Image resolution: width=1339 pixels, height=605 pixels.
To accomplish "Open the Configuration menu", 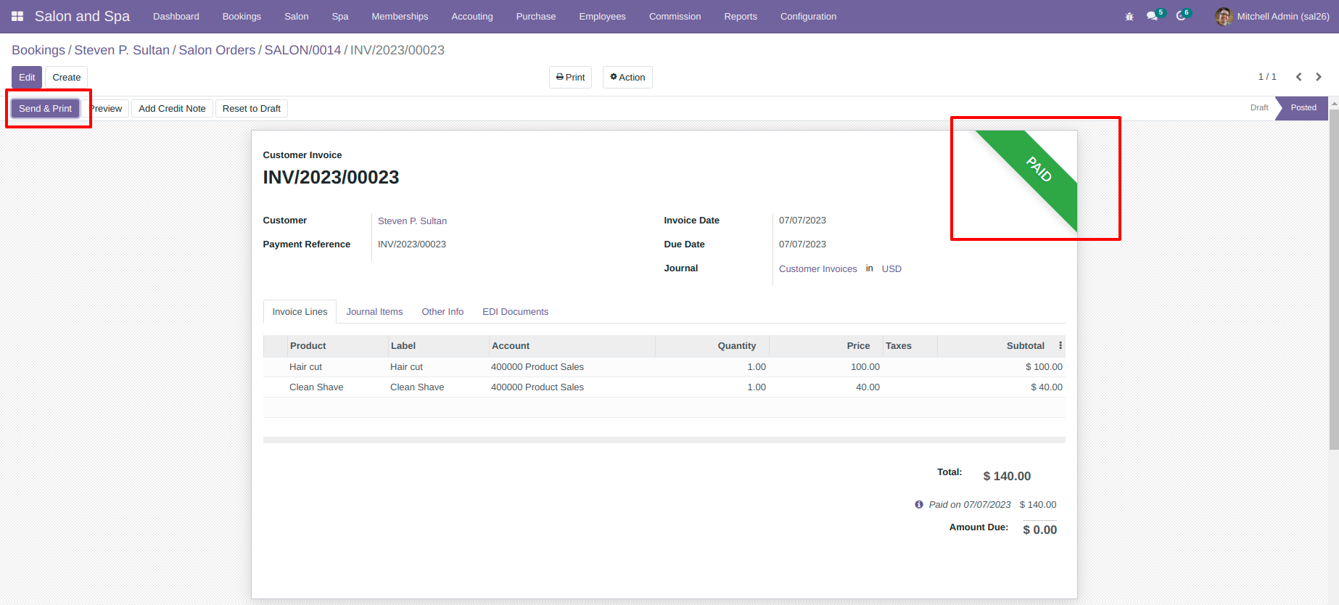I will pos(808,16).
